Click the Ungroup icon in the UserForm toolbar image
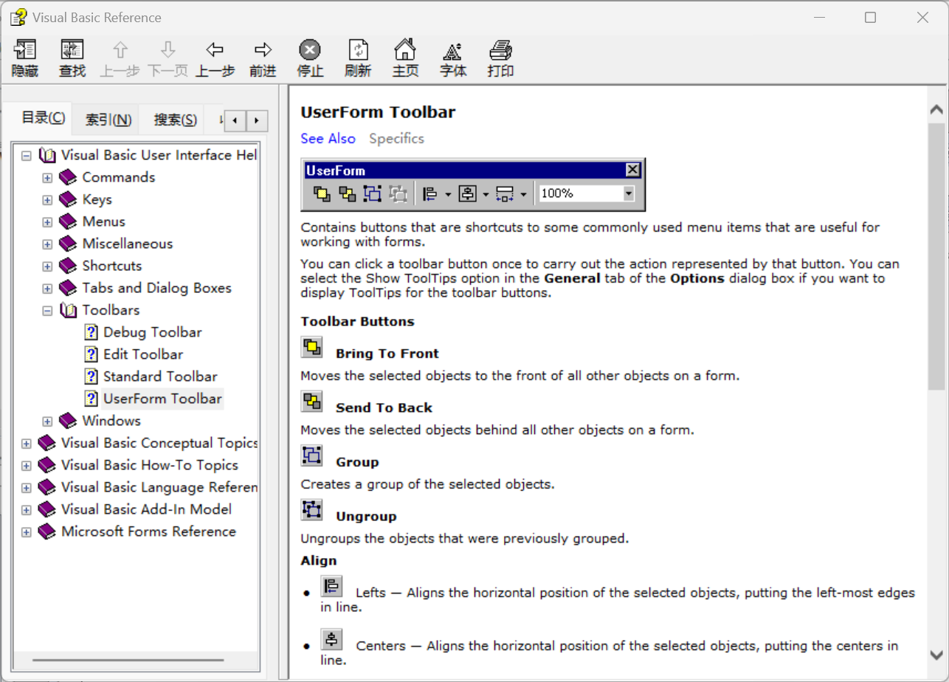Viewport: 949px width, 682px height. pyautogui.click(x=398, y=194)
